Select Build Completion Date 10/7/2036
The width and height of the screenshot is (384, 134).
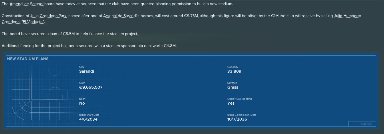tap(237, 119)
